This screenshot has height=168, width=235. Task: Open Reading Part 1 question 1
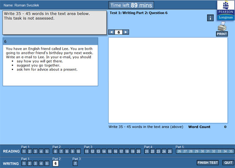pyautogui.click(x=24, y=151)
